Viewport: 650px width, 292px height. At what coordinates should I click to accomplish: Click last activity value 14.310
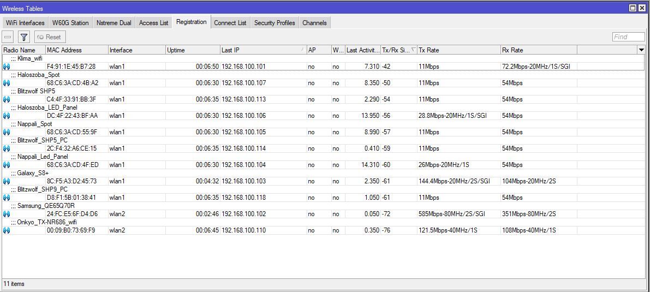click(370, 165)
